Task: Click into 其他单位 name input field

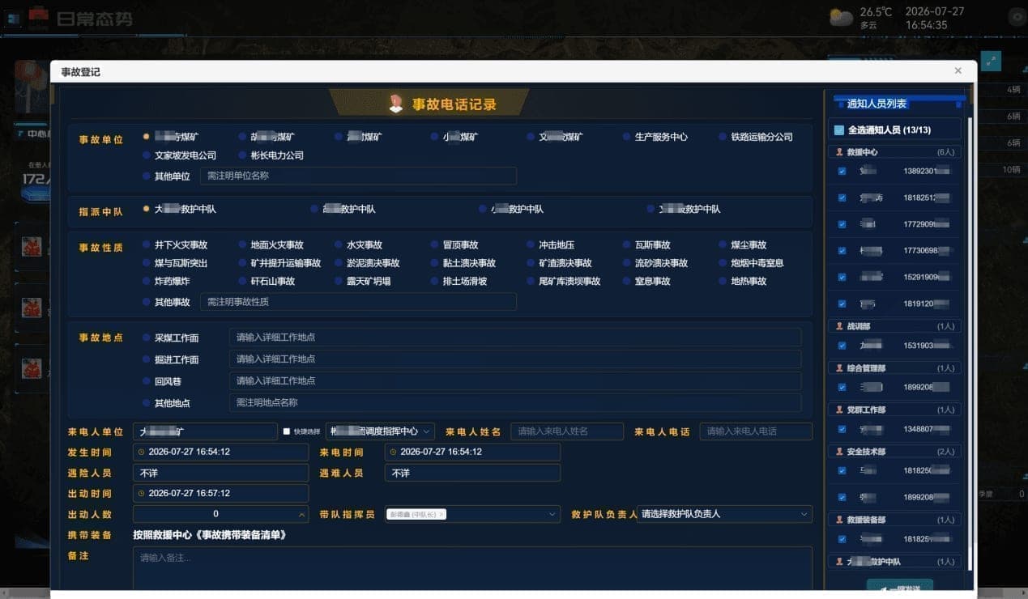Action: point(358,176)
